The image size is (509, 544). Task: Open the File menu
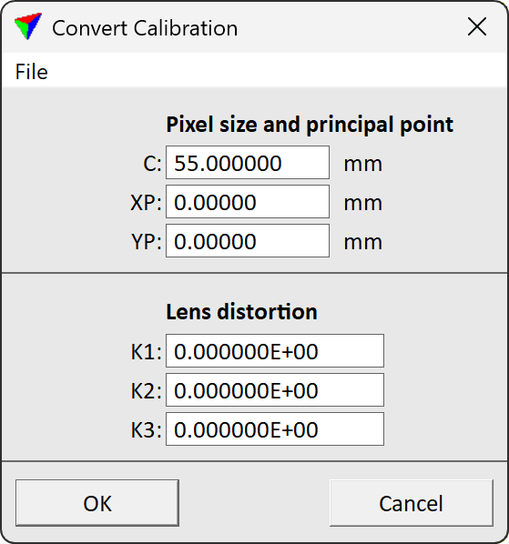click(x=31, y=72)
